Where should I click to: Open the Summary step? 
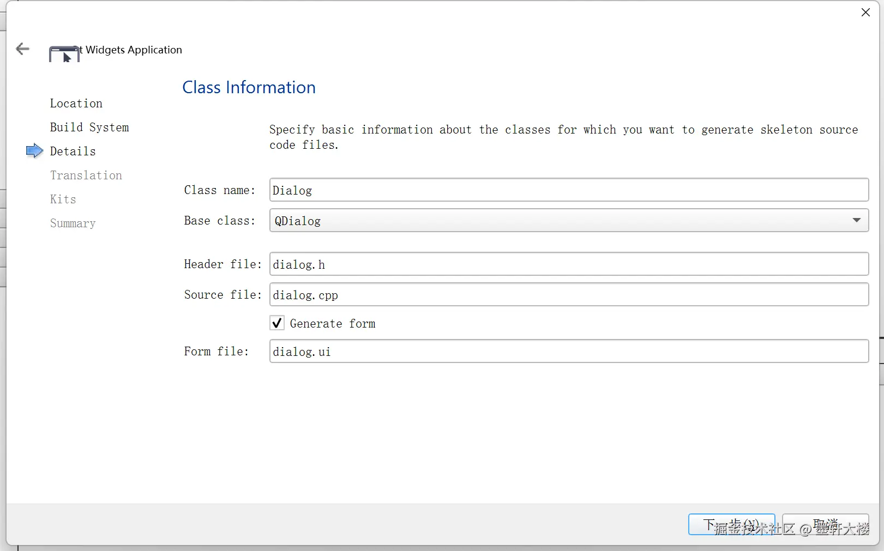(x=73, y=223)
